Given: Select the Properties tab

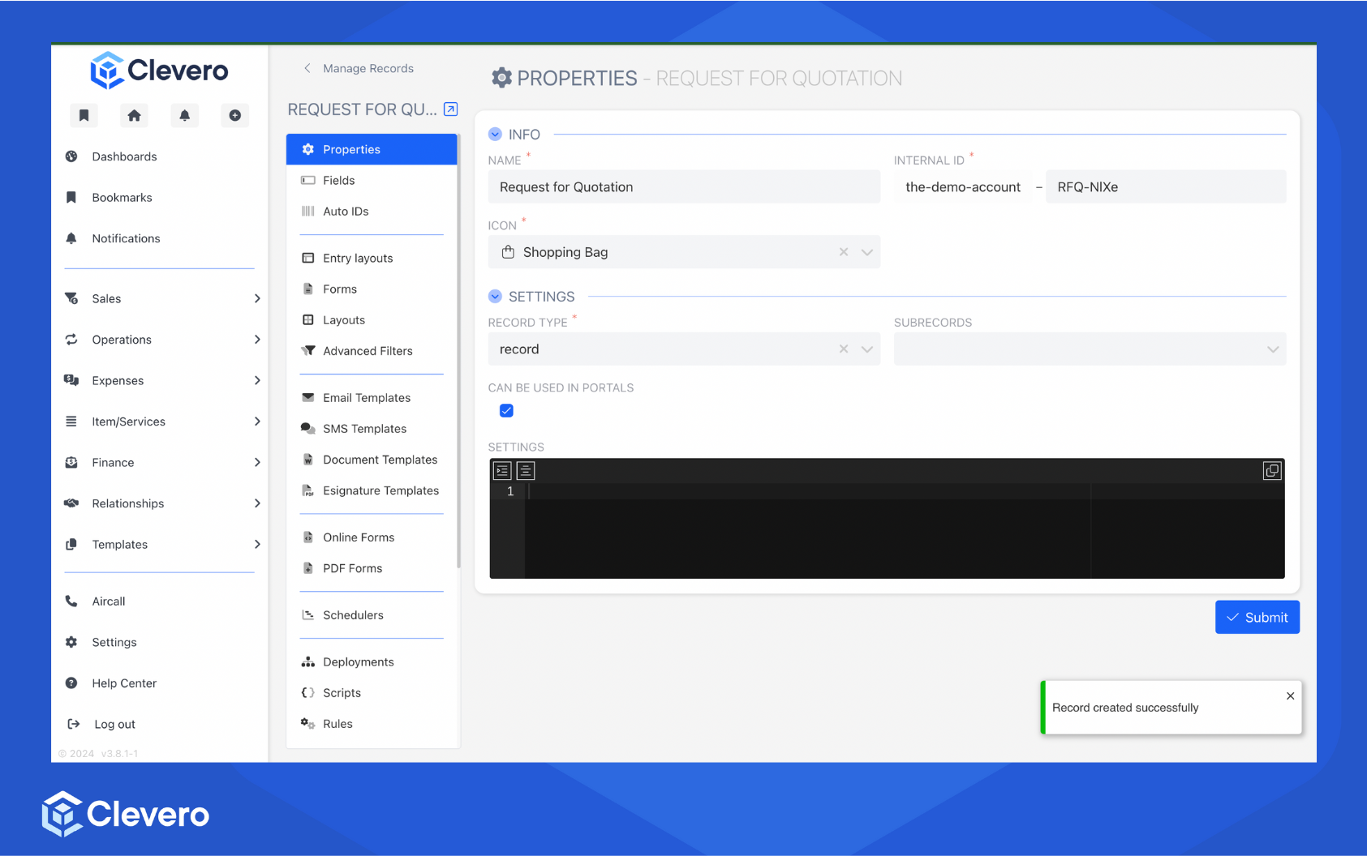Looking at the screenshot, I should pos(372,149).
